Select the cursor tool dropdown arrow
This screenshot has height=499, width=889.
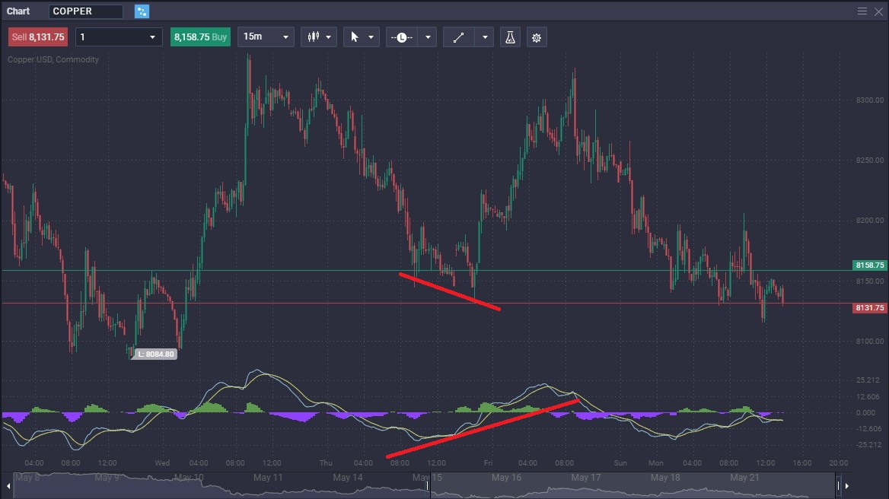370,37
